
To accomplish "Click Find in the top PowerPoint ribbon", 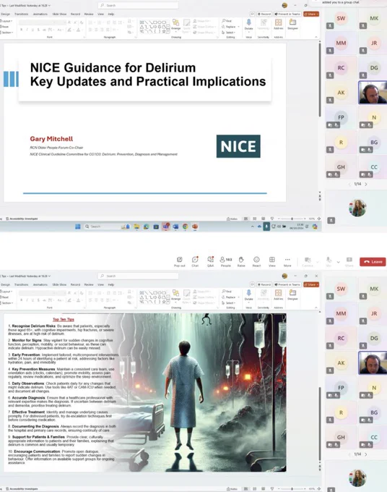I will (227, 21).
